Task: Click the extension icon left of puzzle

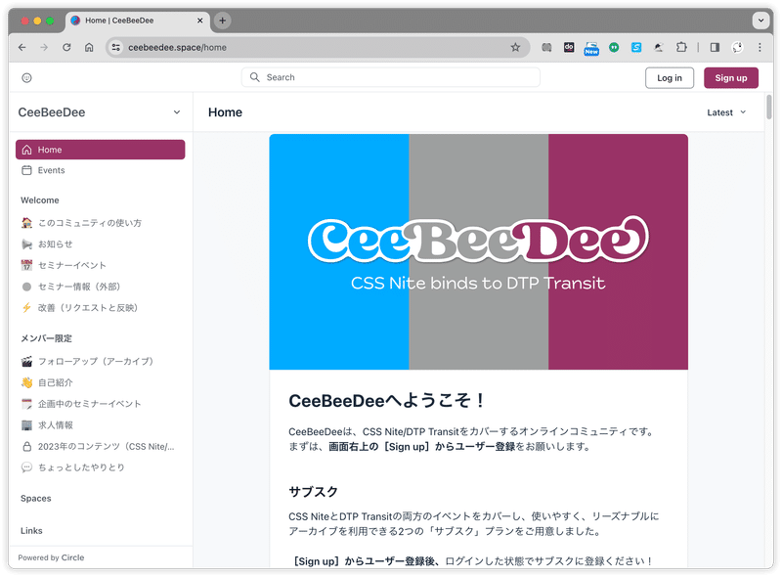Action: 659,47
